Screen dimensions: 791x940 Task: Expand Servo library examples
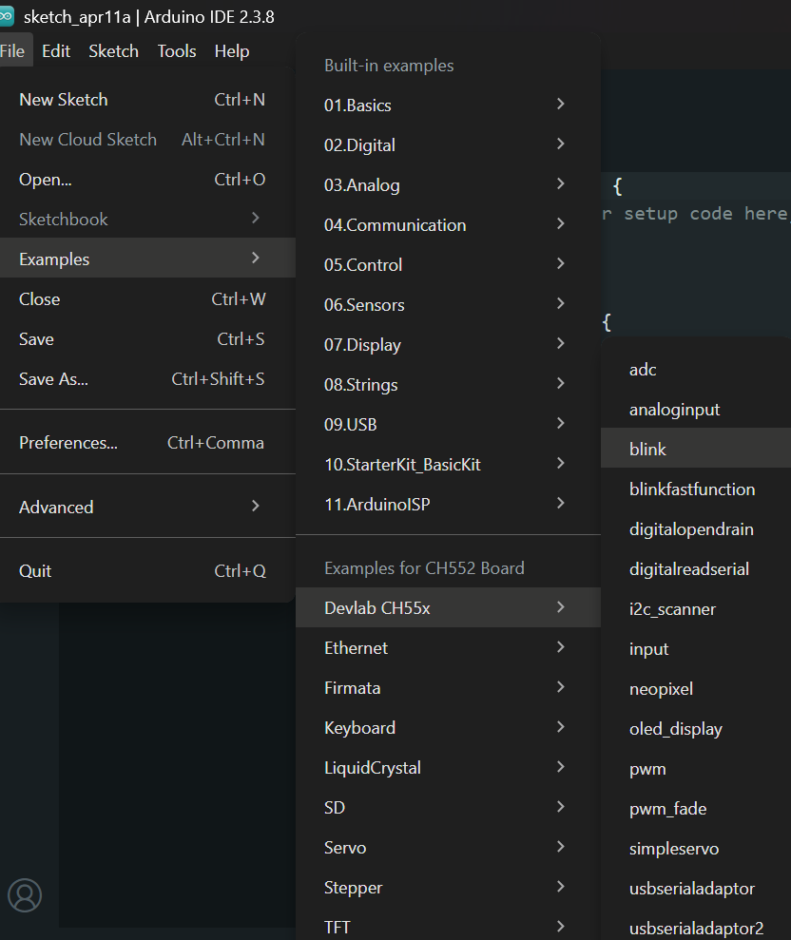point(448,848)
